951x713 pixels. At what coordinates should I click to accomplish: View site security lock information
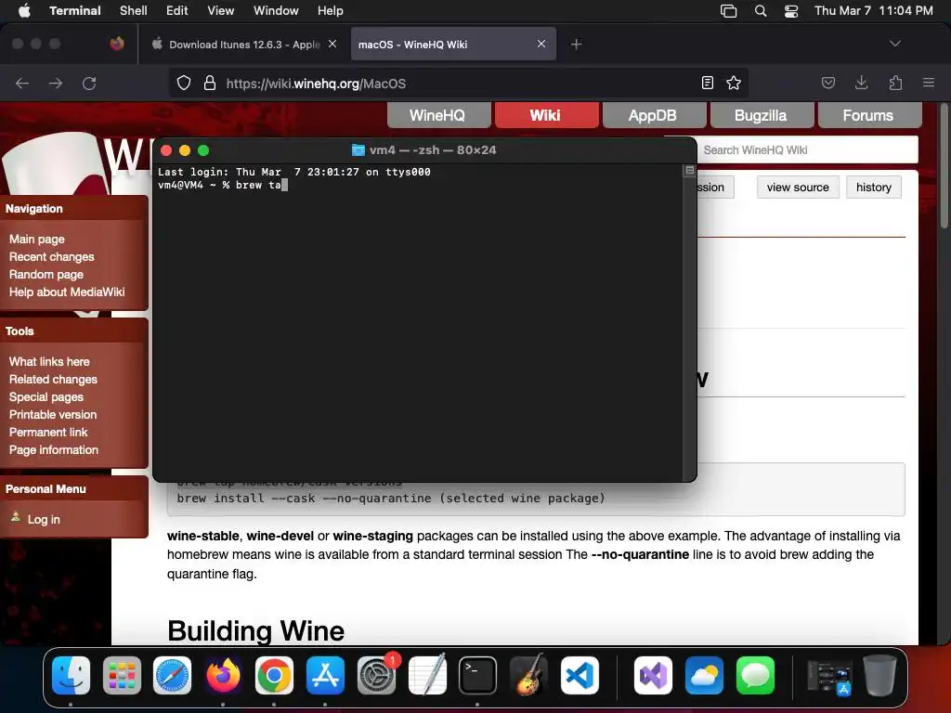(210, 83)
